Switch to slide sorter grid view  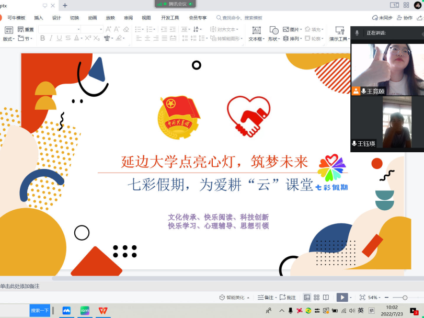(317, 298)
